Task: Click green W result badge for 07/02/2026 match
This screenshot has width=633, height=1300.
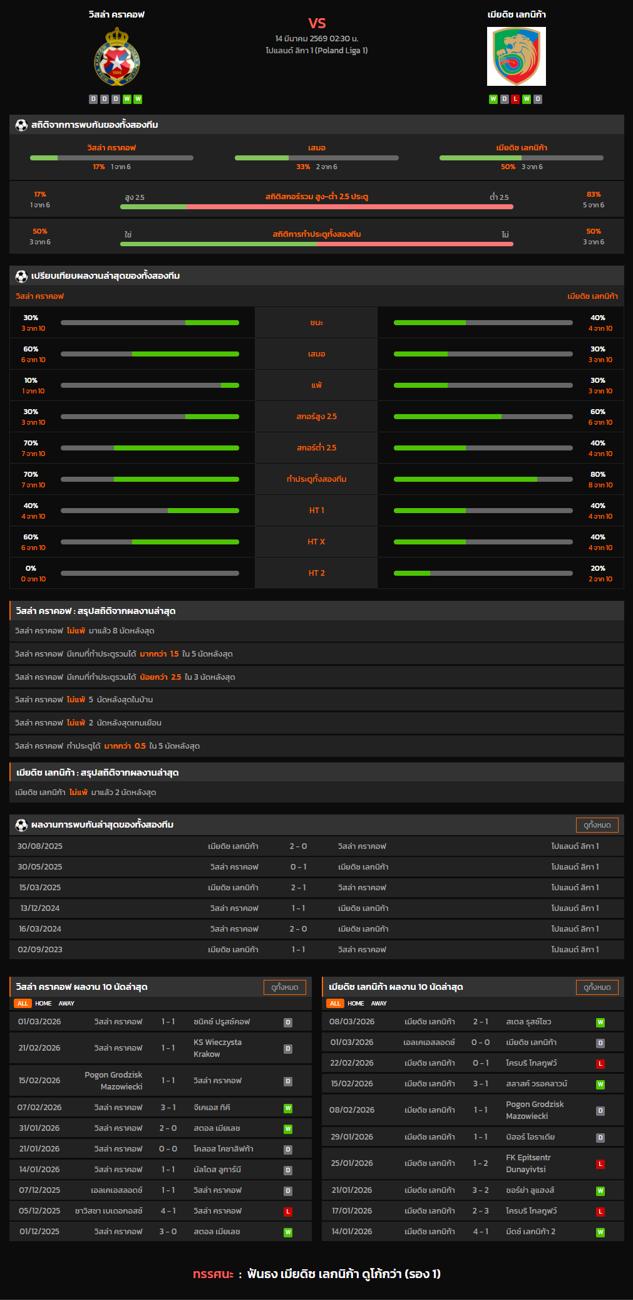Action: 288,1108
